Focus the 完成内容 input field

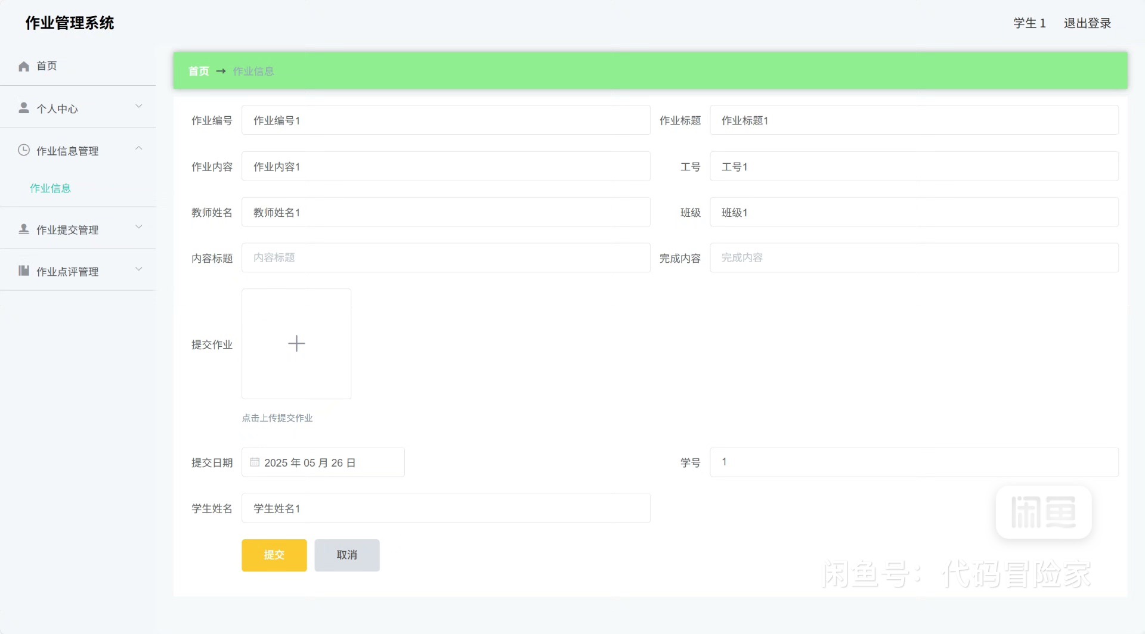914,258
